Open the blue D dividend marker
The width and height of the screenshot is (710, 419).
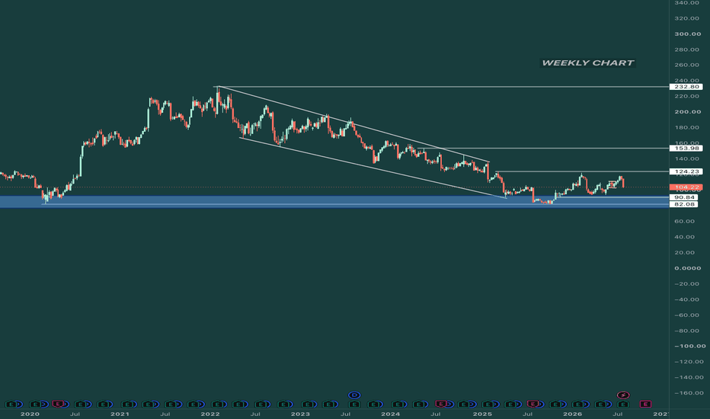click(x=354, y=395)
